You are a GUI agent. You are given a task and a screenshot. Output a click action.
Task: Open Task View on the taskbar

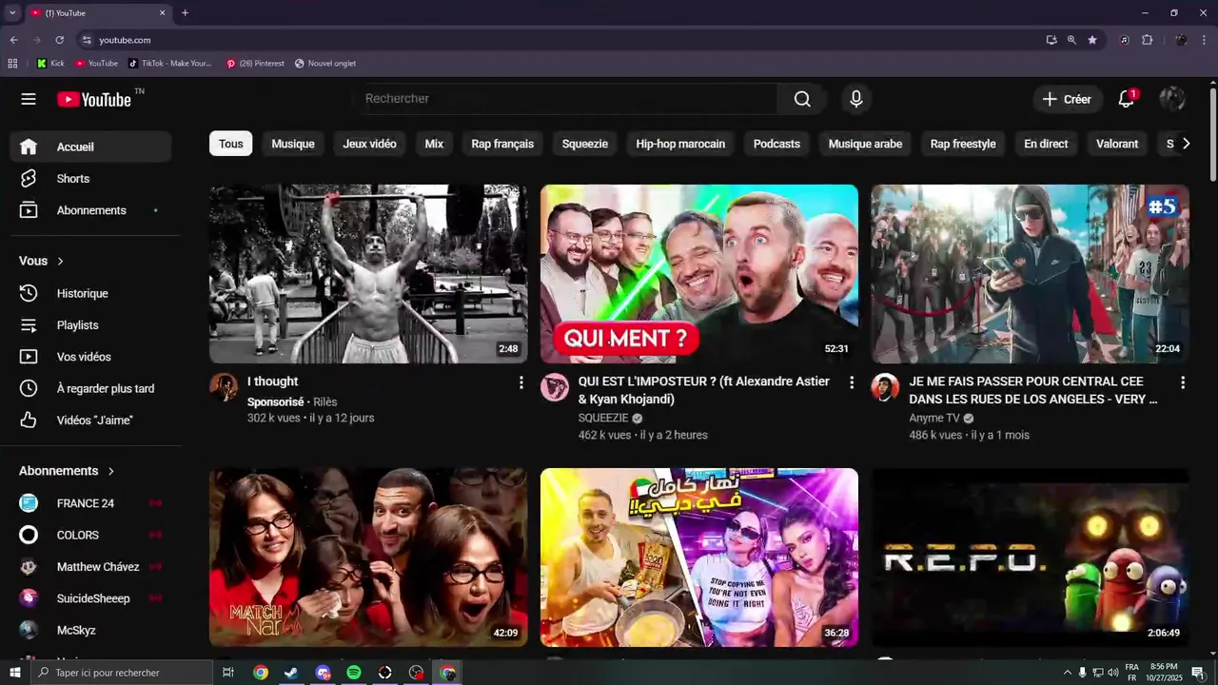pos(228,673)
